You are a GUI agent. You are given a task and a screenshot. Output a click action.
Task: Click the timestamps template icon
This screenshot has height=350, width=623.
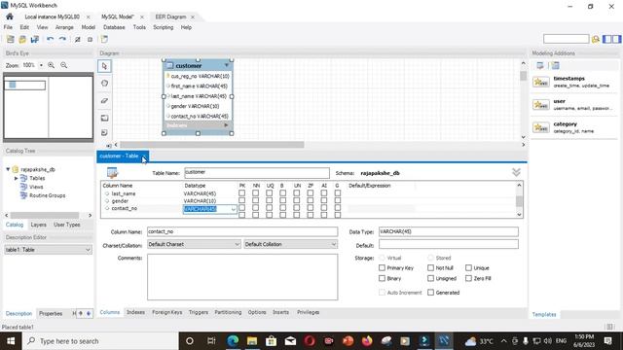point(541,82)
